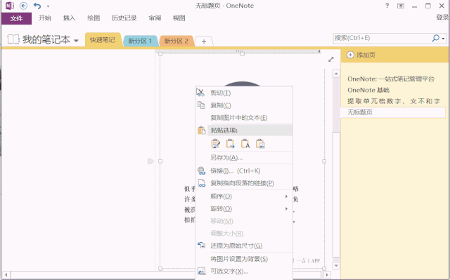Choose 还原为原始尺寸(G) menu item

click(x=243, y=246)
